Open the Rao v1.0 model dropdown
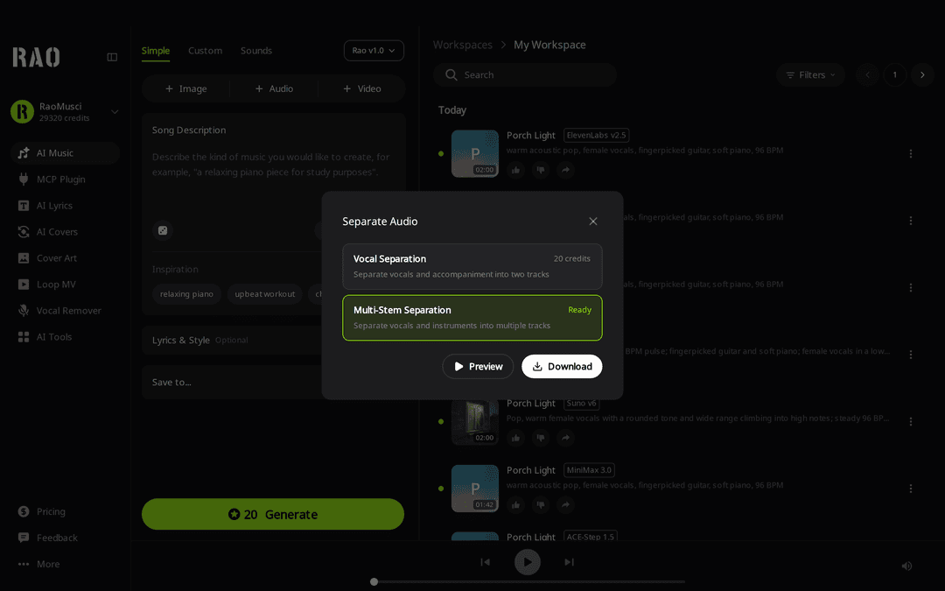Viewport: 945px width, 591px height. (374, 51)
